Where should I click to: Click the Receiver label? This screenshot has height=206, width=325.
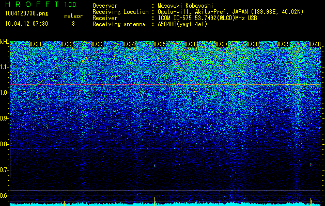click(105, 18)
